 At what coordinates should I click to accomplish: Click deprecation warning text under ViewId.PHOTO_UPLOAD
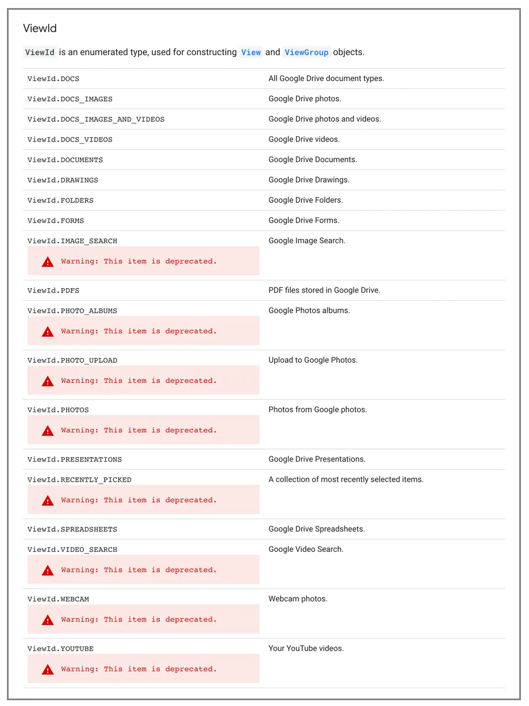point(139,381)
